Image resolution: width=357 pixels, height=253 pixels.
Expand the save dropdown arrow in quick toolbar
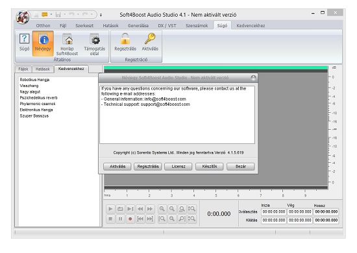(x=65, y=14)
